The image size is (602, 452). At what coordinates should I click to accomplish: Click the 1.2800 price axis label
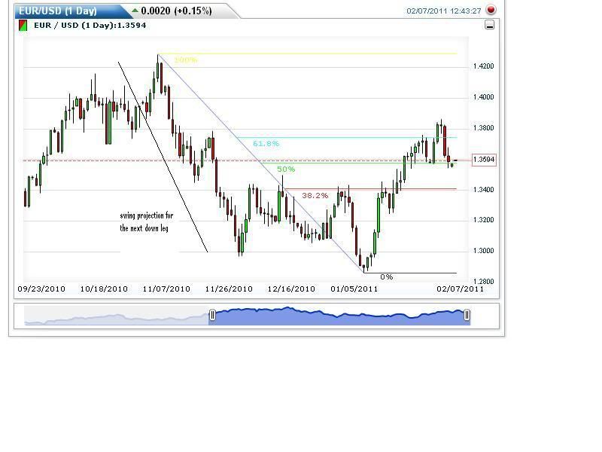click(483, 281)
